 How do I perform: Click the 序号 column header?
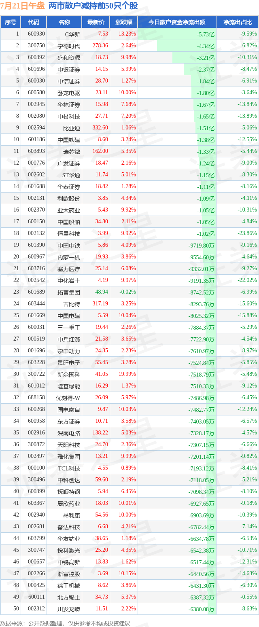(11, 22)
